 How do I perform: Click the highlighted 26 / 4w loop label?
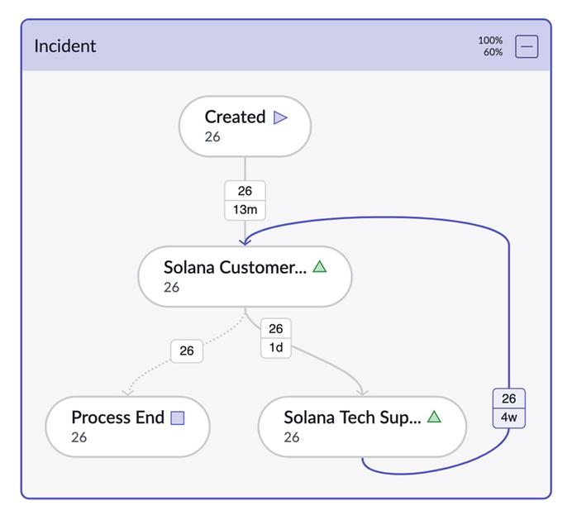509,408
